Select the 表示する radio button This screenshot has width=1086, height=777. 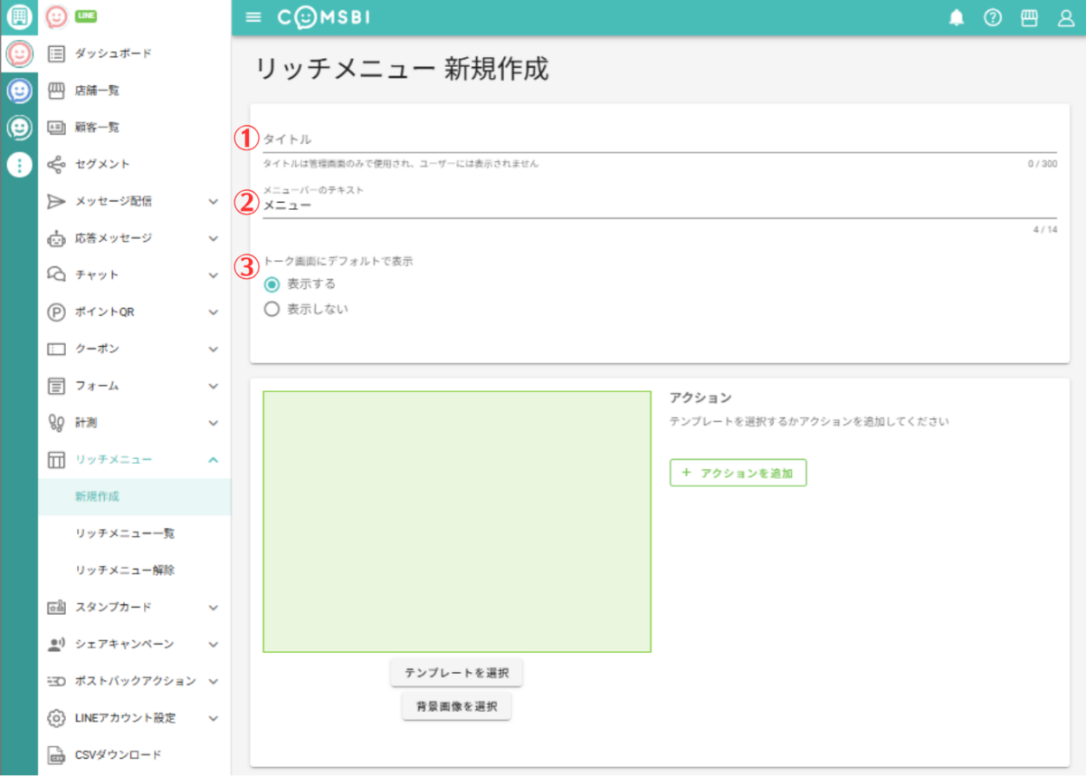point(271,284)
